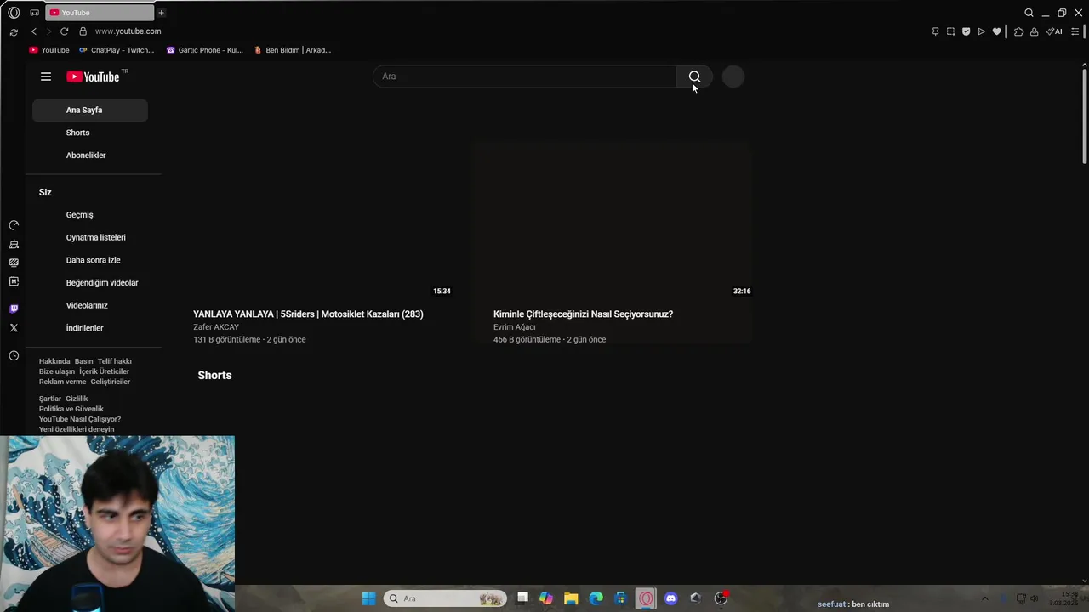1089x612 pixels.
Task: Click the YouTube search magnifier button
Action: click(x=694, y=76)
